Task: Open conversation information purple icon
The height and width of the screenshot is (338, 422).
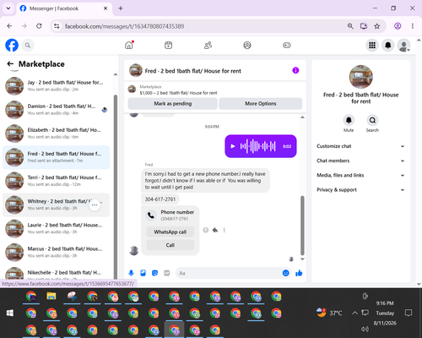Action: (x=295, y=70)
